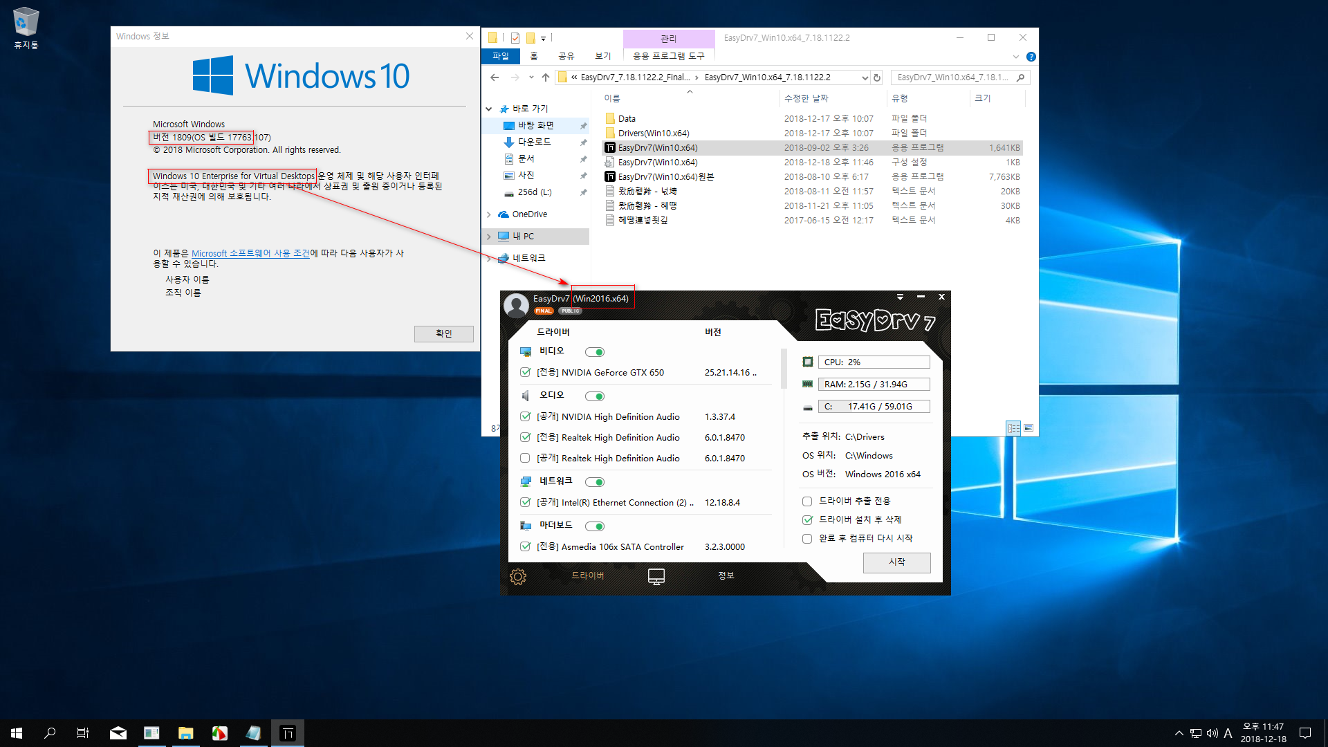
Task: Toggle the motherboard driver category switch
Action: click(595, 526)
